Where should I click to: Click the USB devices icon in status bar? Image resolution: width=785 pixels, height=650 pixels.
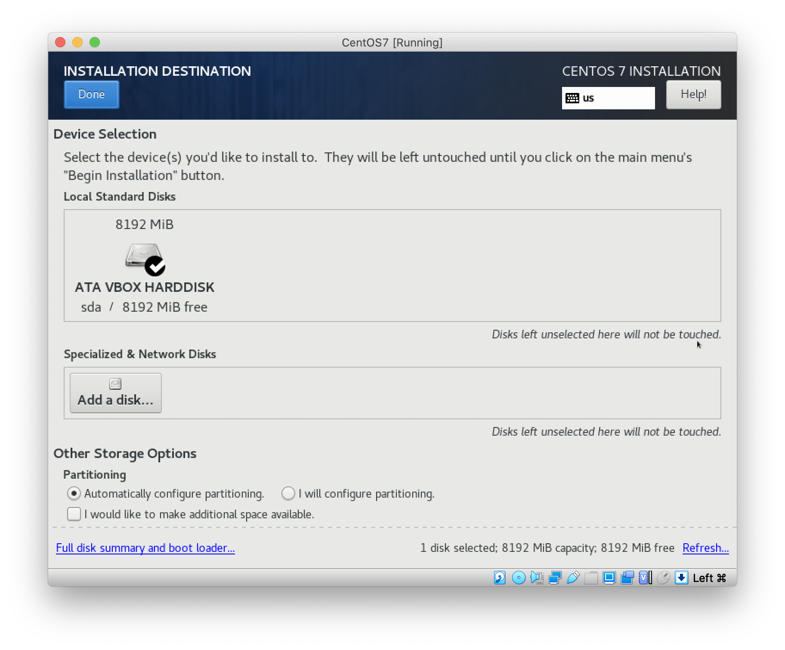click(573, 578)
